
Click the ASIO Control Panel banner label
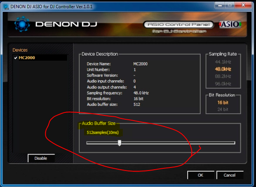tap(179, 25)
